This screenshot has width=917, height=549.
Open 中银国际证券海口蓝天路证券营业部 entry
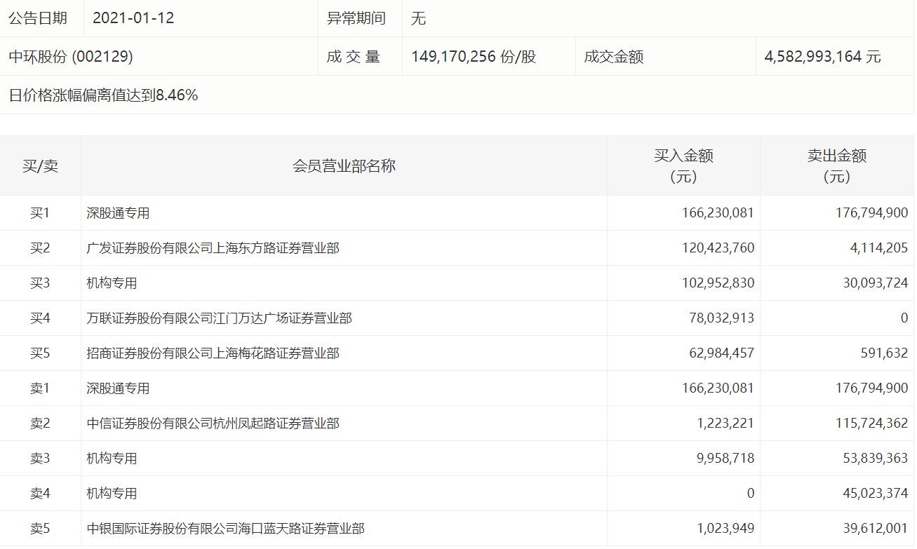click(x=225, y=529)
